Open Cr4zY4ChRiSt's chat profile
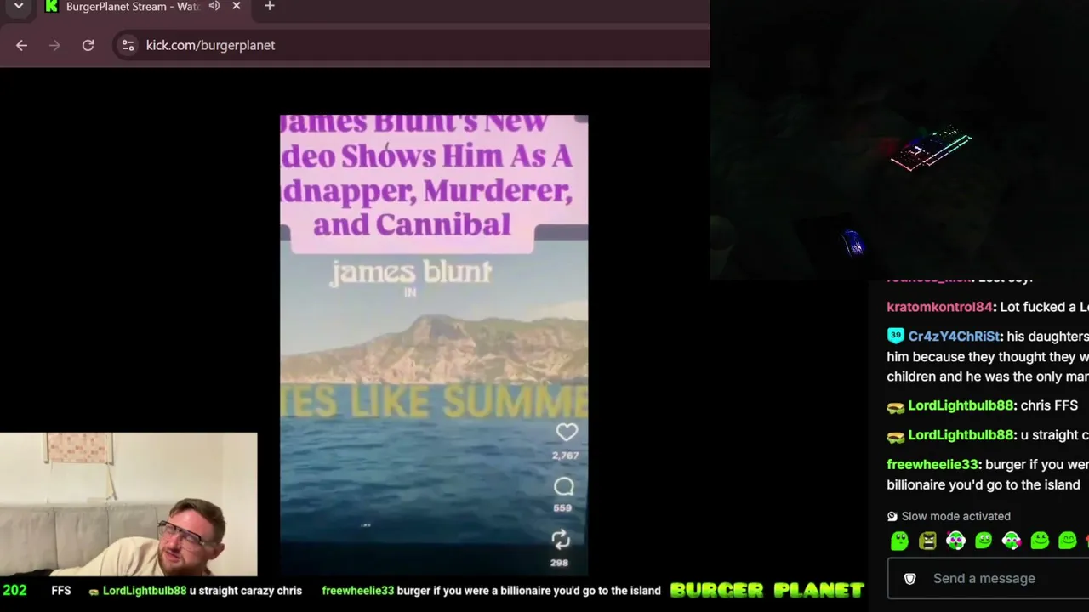The width and height of the screenshot is (1089, 612). pos(955,337)
